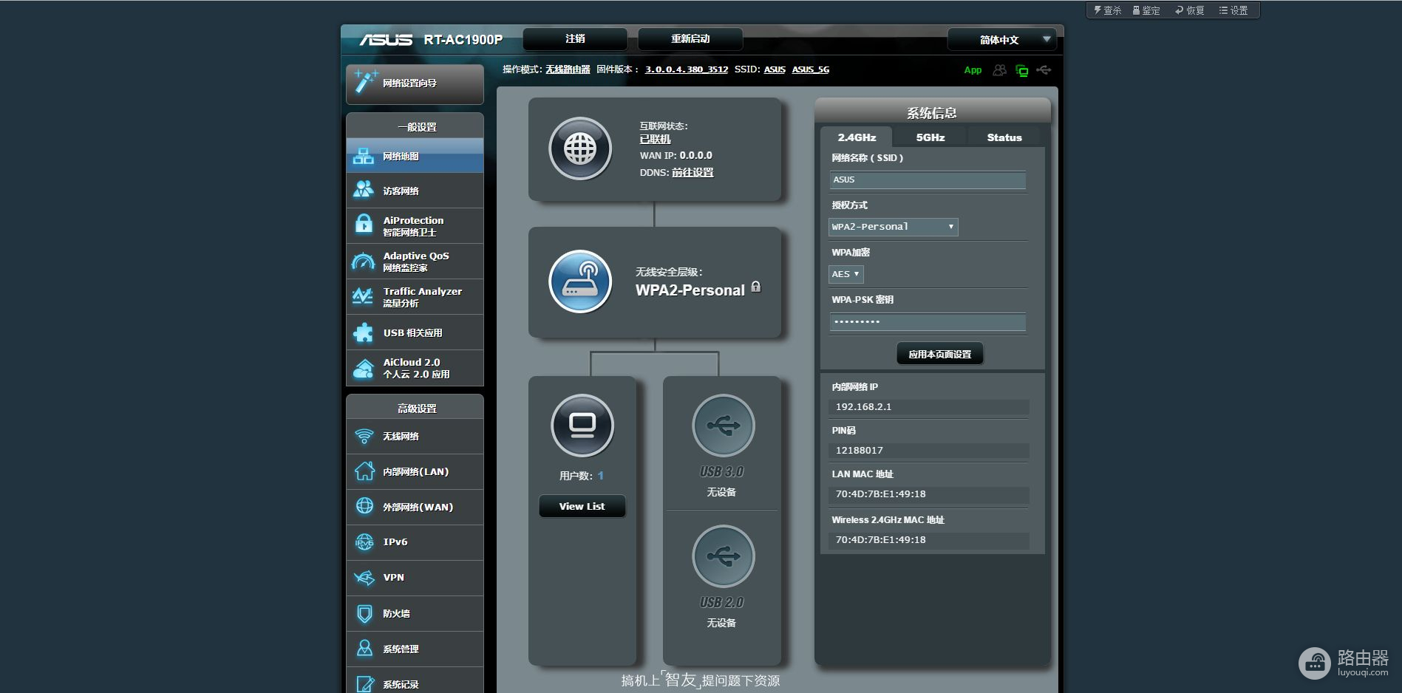Click 应用本页面设置 apply button
The height and width of the screenshot is (693, 1402).
click(x=940, y=355)
